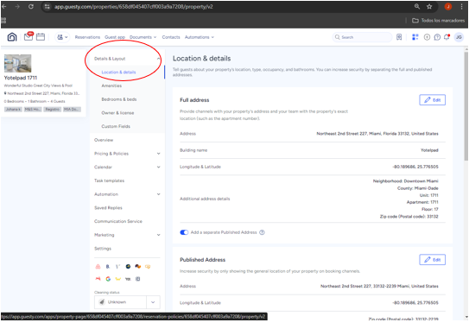Expand the Documents menu
The image size is (469, 329).
143,37
